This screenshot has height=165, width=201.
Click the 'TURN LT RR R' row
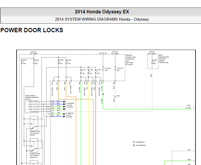tap(33, 109)
